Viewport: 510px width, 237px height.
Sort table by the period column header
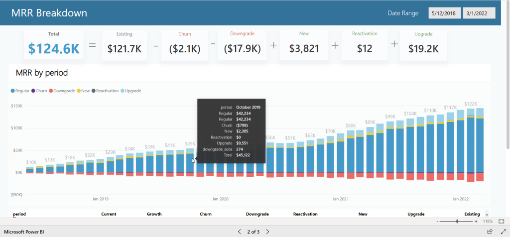pos(19,214)
